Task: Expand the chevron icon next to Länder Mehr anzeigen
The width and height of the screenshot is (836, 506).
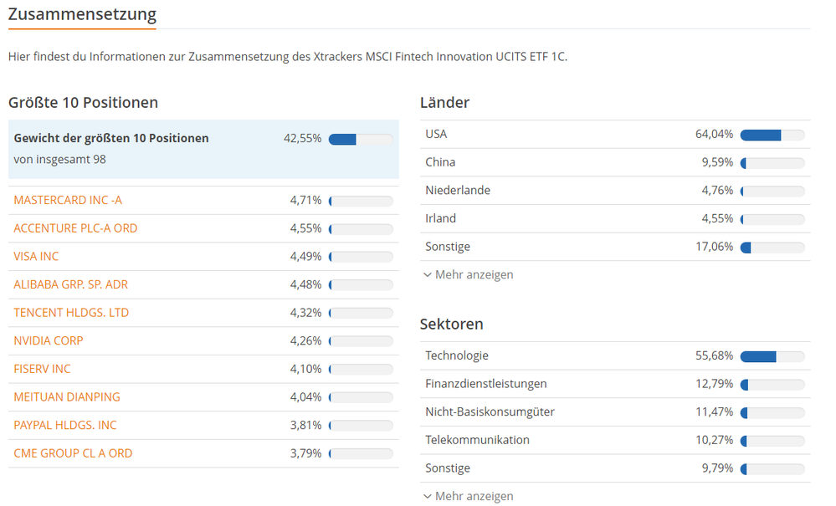Action: pos(427,274)
